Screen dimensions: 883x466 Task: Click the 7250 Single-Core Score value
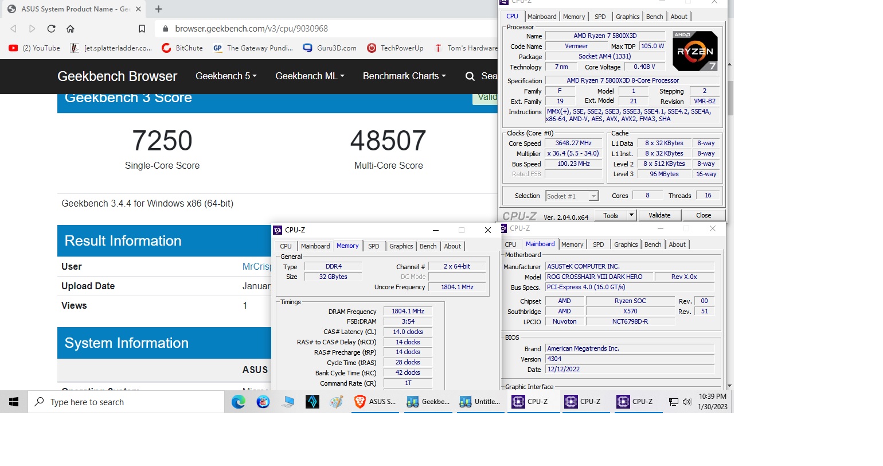point(162,141)
